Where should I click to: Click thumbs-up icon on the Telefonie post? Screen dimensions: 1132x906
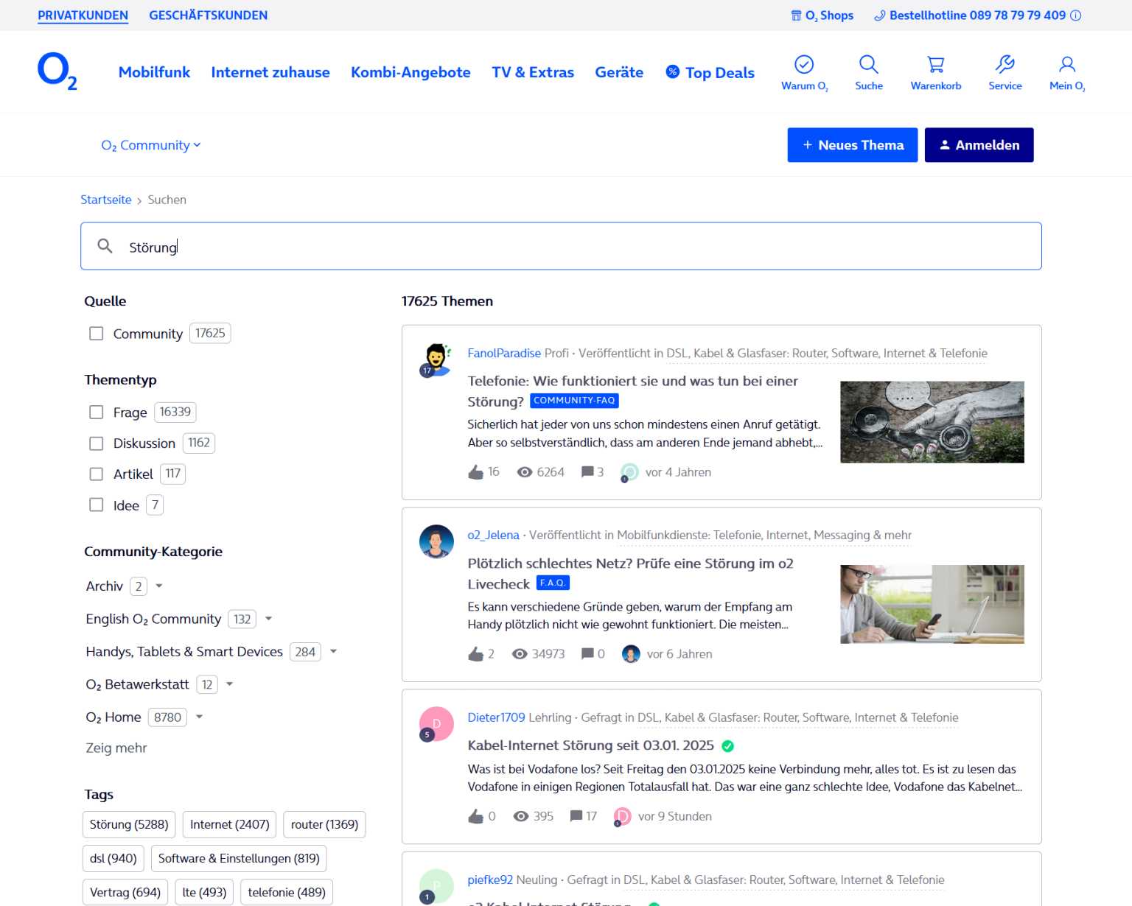476,472
